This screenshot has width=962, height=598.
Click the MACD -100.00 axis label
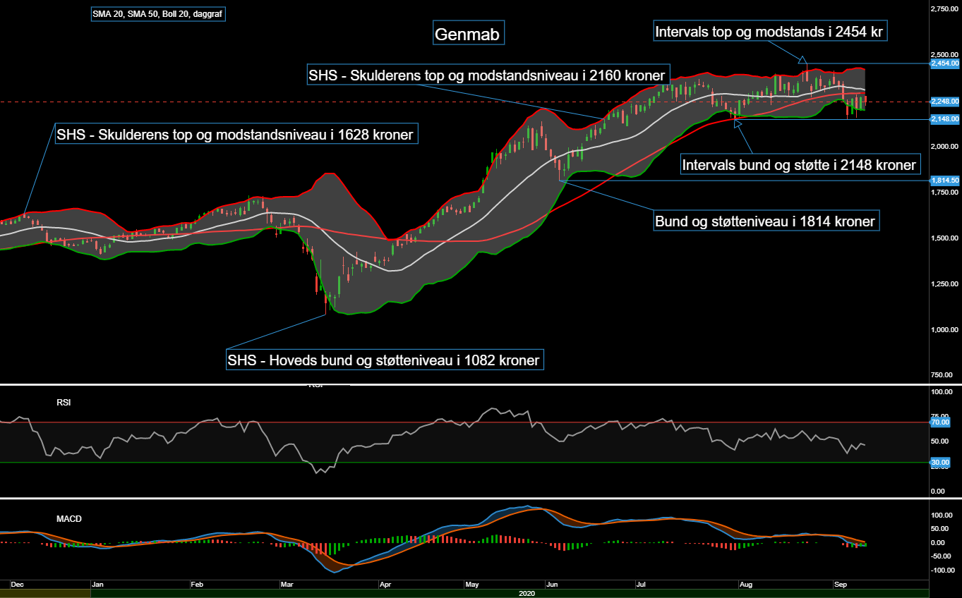tap(941, 570)
